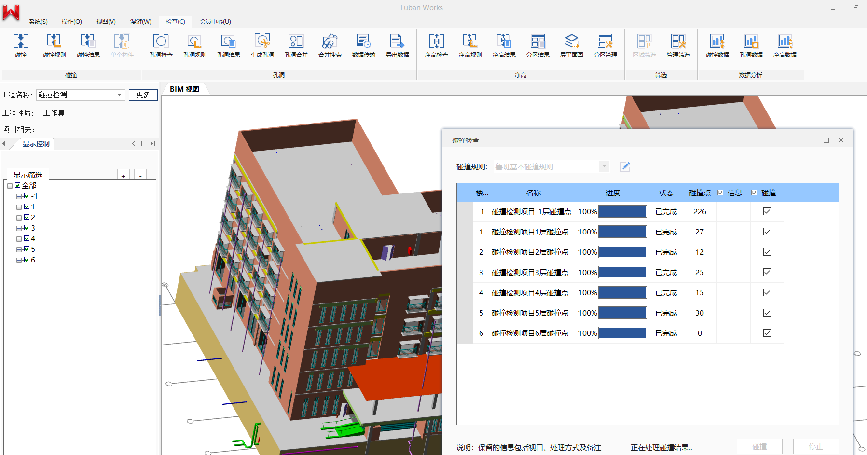This screenshot has width=867, height=455.
Task: Open 孔洞规则 hole rules
Action: (195, 46)
